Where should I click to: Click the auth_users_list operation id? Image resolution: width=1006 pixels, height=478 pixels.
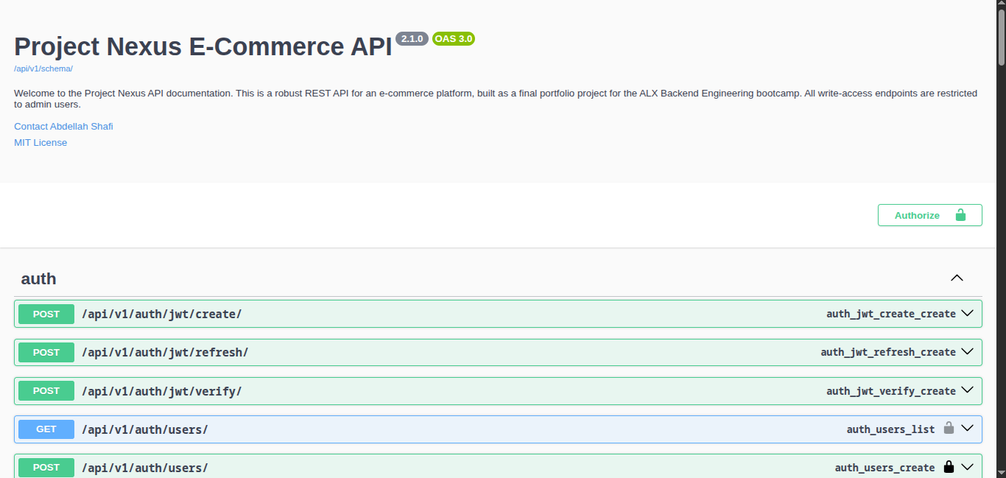891,429
